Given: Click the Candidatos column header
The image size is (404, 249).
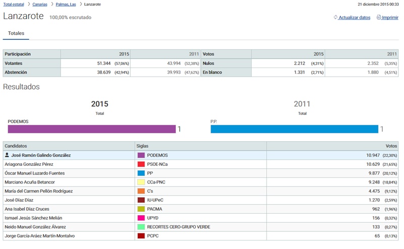Looking at the screenshot, I should pos(15,146).
